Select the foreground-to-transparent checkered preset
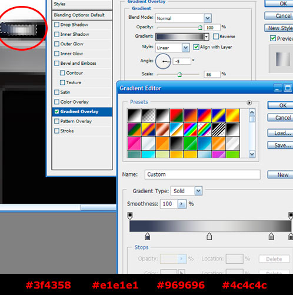293x295 pixels. pos(148,115)
